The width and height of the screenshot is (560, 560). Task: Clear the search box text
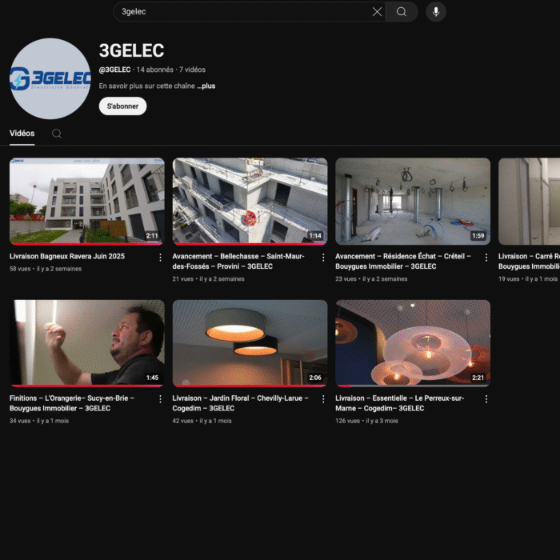click(377, 12)
